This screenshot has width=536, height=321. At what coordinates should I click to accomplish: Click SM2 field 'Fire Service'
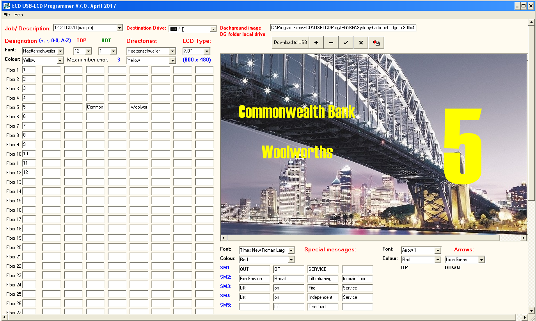click(x=254, y=279)
